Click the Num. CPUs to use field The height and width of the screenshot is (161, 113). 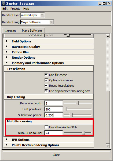[53, 133]
